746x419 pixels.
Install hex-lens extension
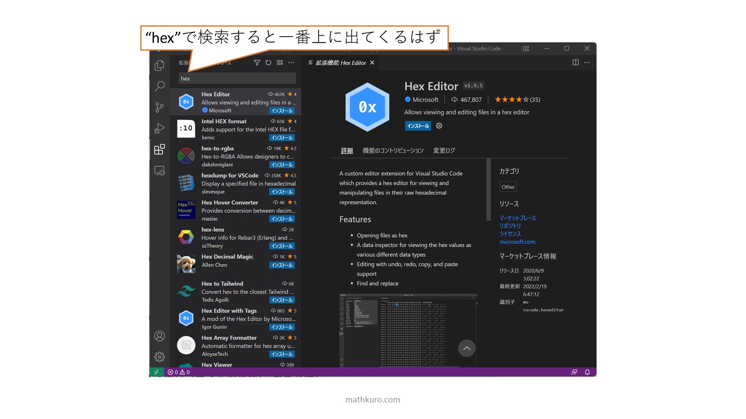click(282, 246)
